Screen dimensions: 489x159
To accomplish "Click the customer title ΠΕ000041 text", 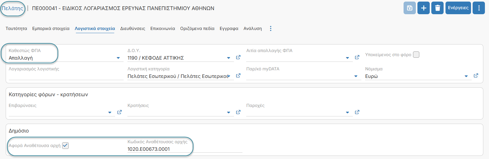I will pos(123,8).
